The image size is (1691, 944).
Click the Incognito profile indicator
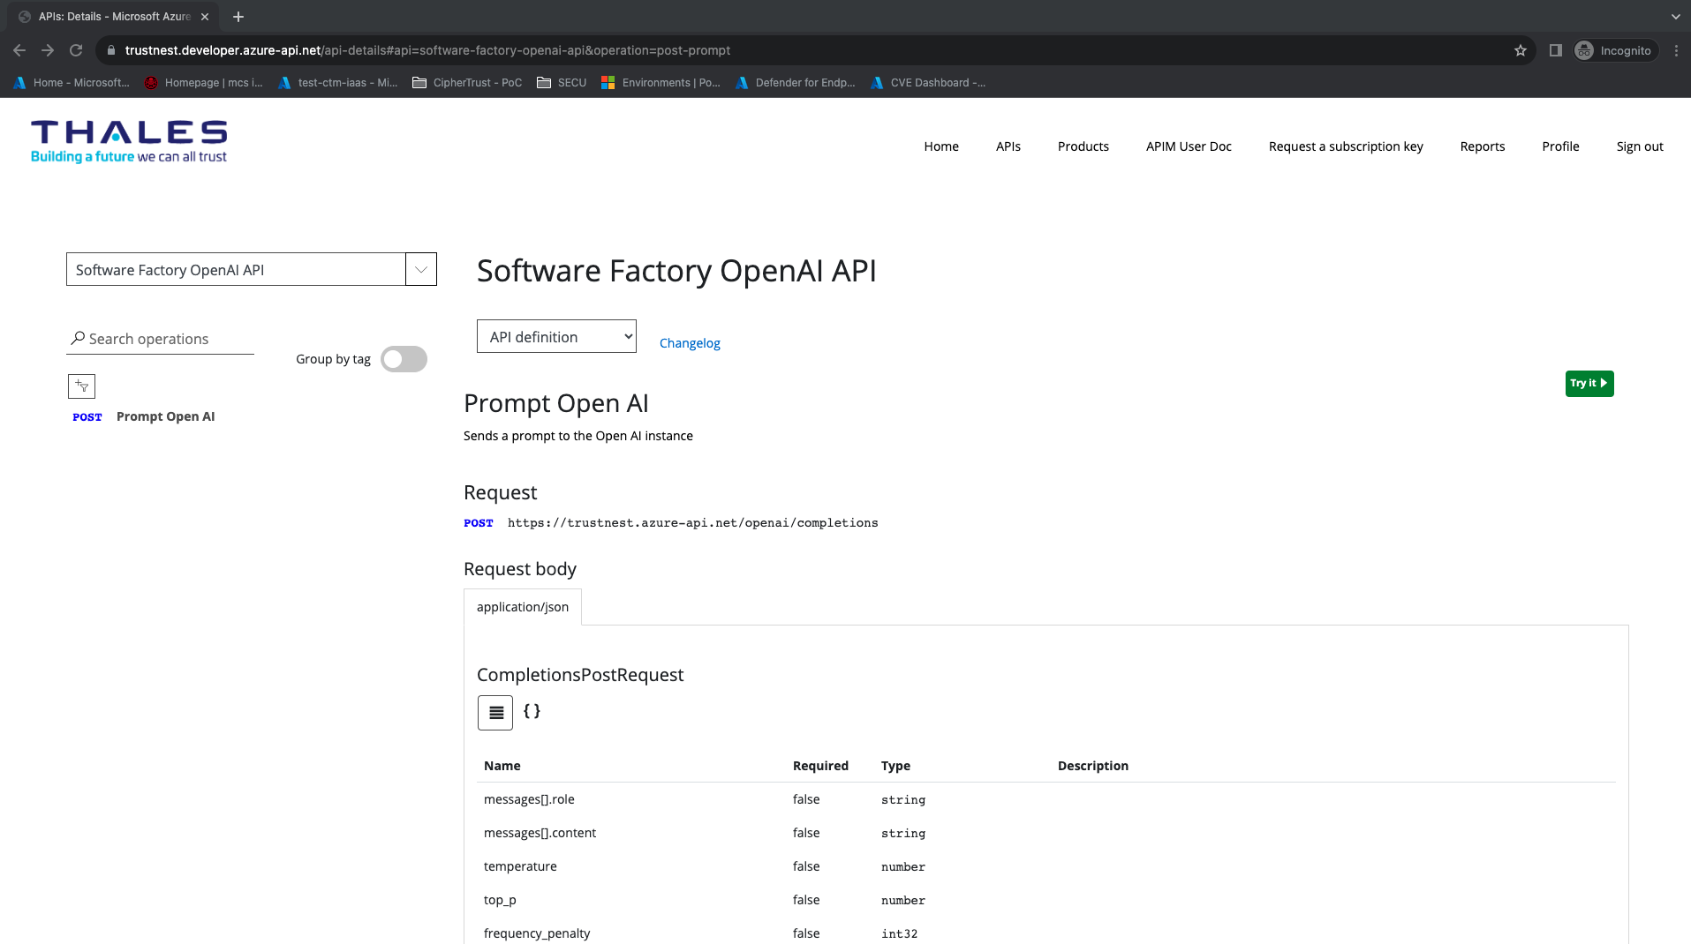(1614, 50)
